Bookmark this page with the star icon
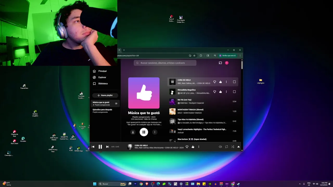333x187 pixels. (194, 56)
